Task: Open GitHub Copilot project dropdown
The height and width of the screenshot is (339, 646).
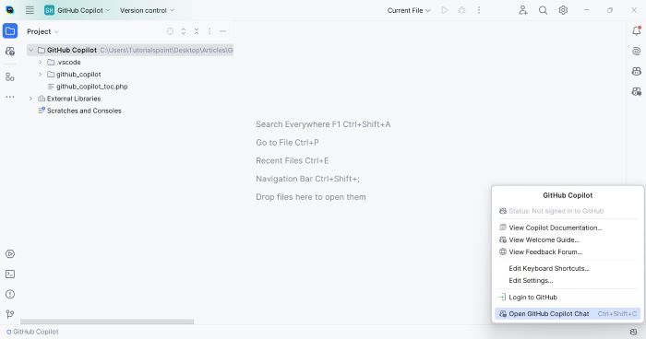Action: click(78, 10)
